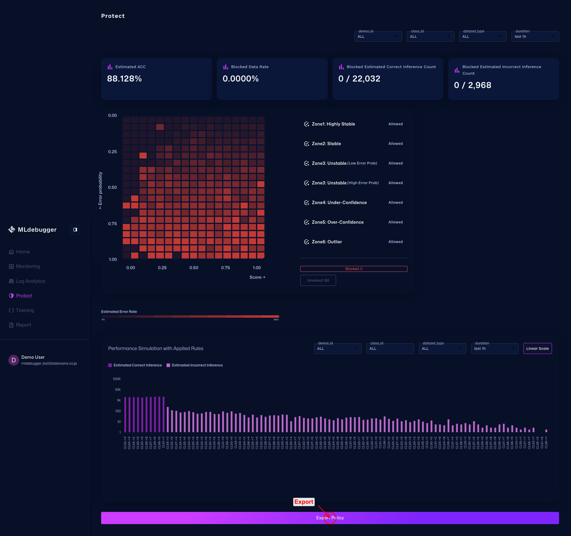Switch the chart with Linear Scale button
This screenshot has height=536, width=571.
[x=537, y=349]
